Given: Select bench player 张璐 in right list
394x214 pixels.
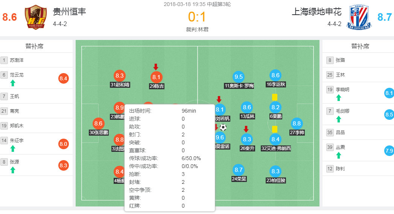Looking at the screenshot, I should [x=340, y=60].
